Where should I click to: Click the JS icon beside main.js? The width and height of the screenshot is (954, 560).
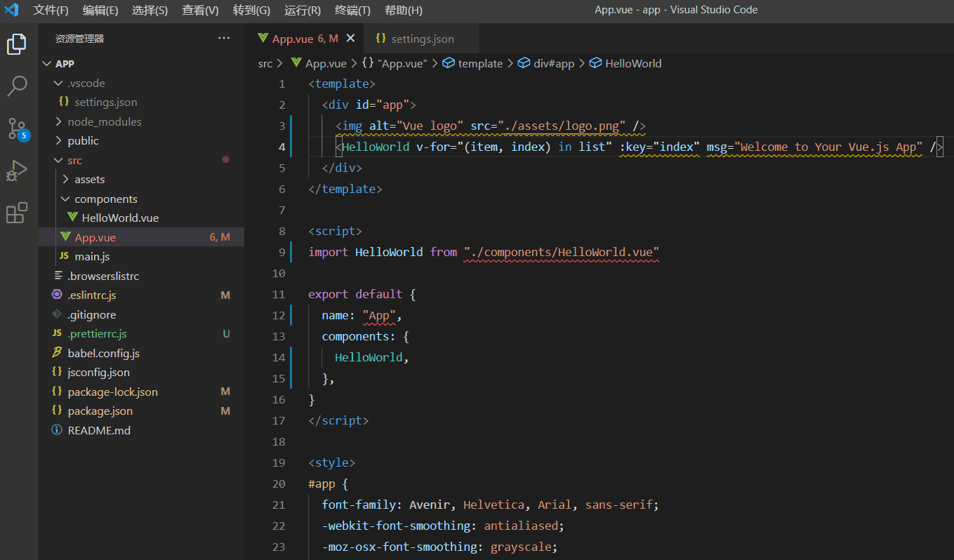[x=65, y=256]
